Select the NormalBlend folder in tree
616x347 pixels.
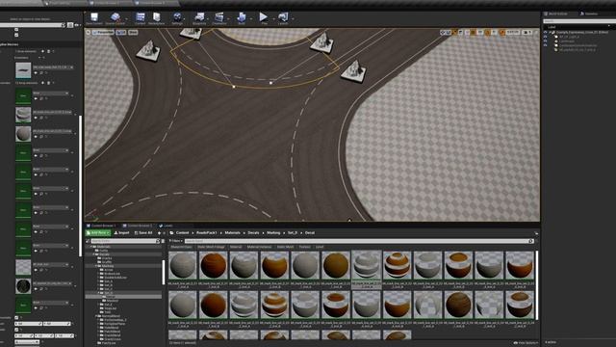click(111, 316)
